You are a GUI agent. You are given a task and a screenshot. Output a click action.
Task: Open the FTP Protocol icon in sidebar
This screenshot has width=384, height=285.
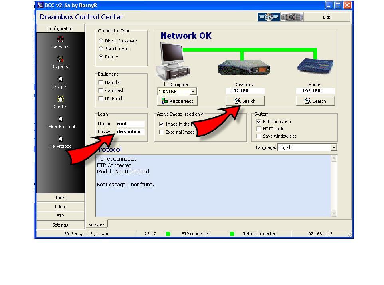pyautogui.click(x=61, y=139)
